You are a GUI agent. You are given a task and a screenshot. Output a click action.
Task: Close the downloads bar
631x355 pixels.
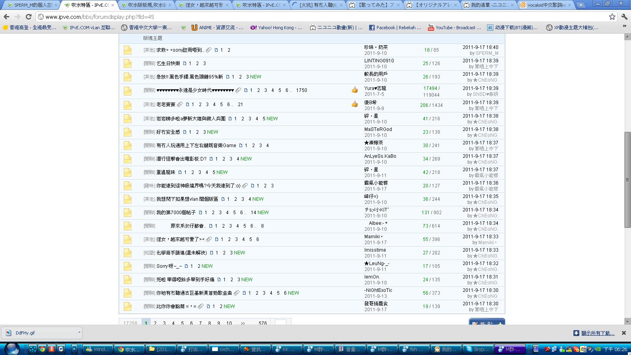pos(624,333)
